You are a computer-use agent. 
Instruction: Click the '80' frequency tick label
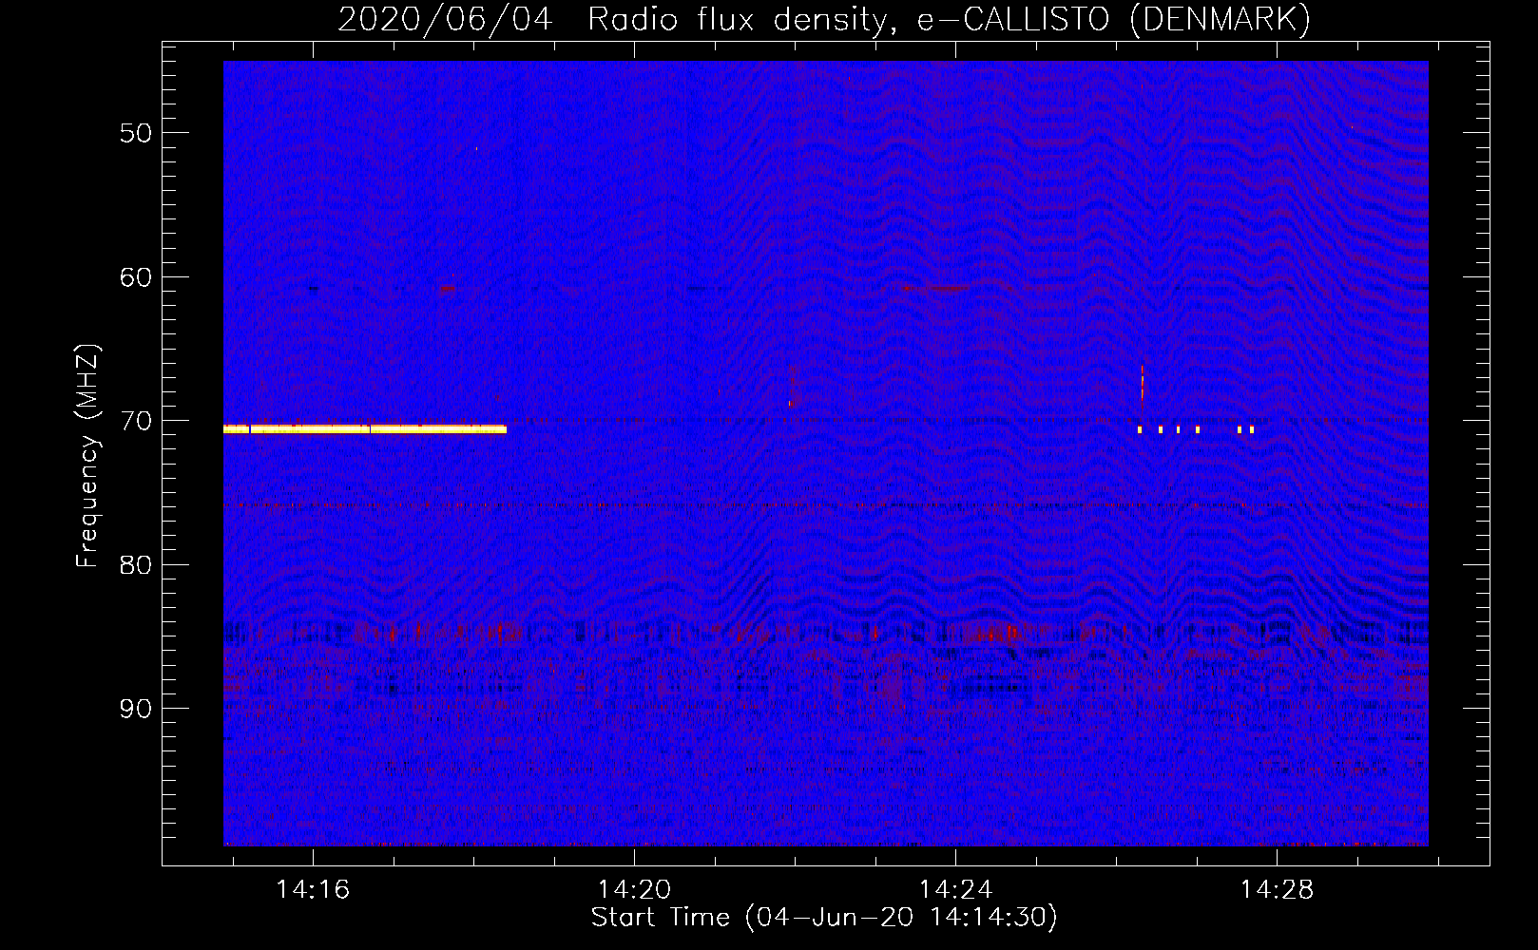coord(136,565)
